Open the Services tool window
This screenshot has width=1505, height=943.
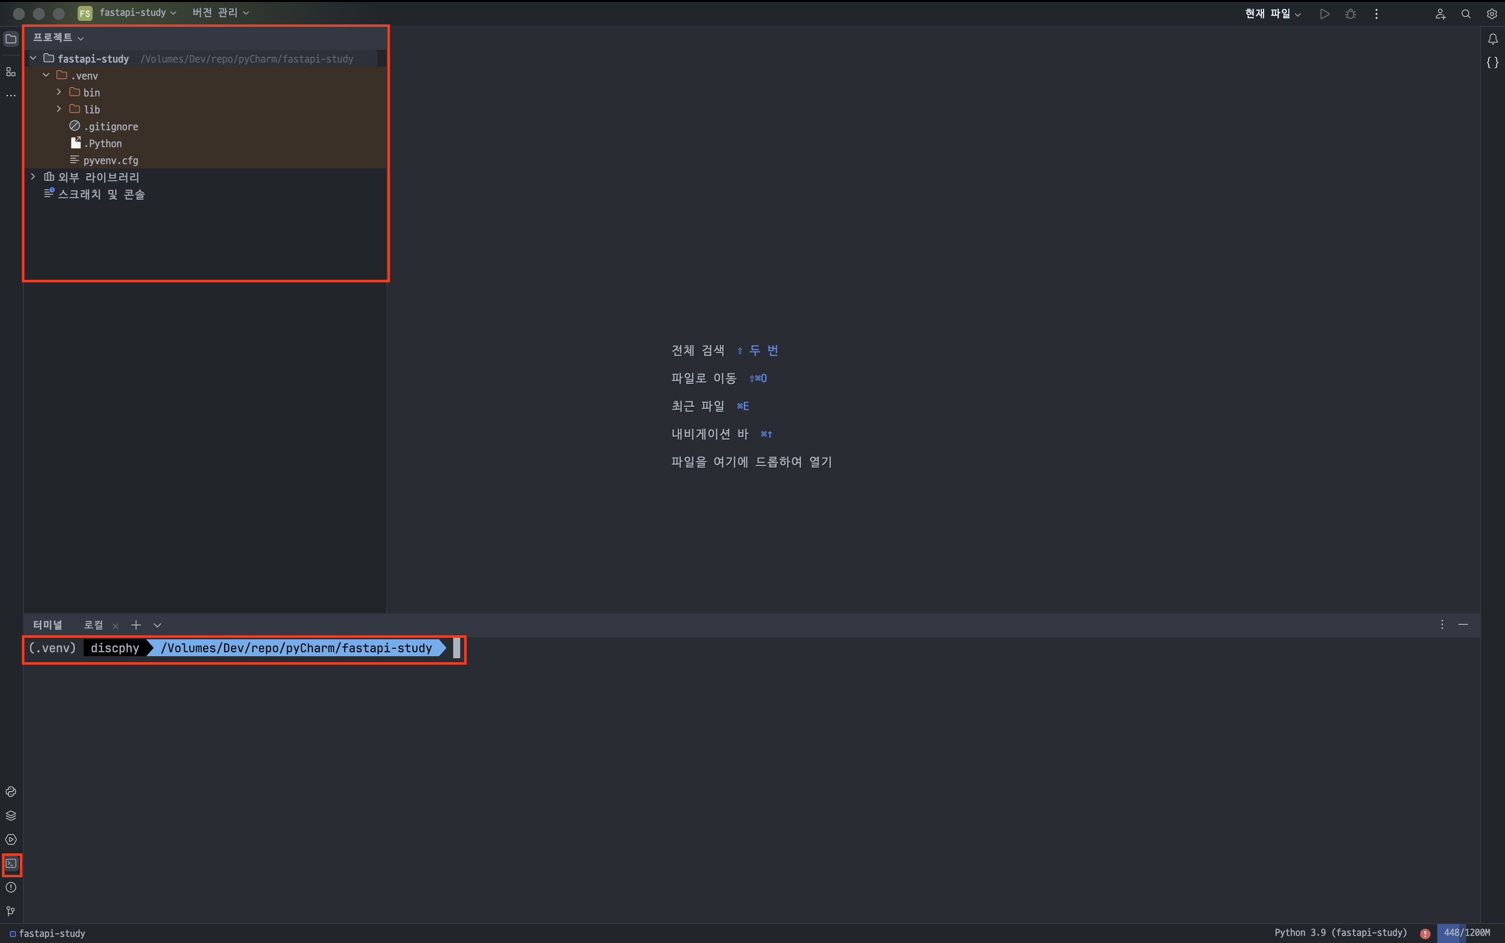11,839
